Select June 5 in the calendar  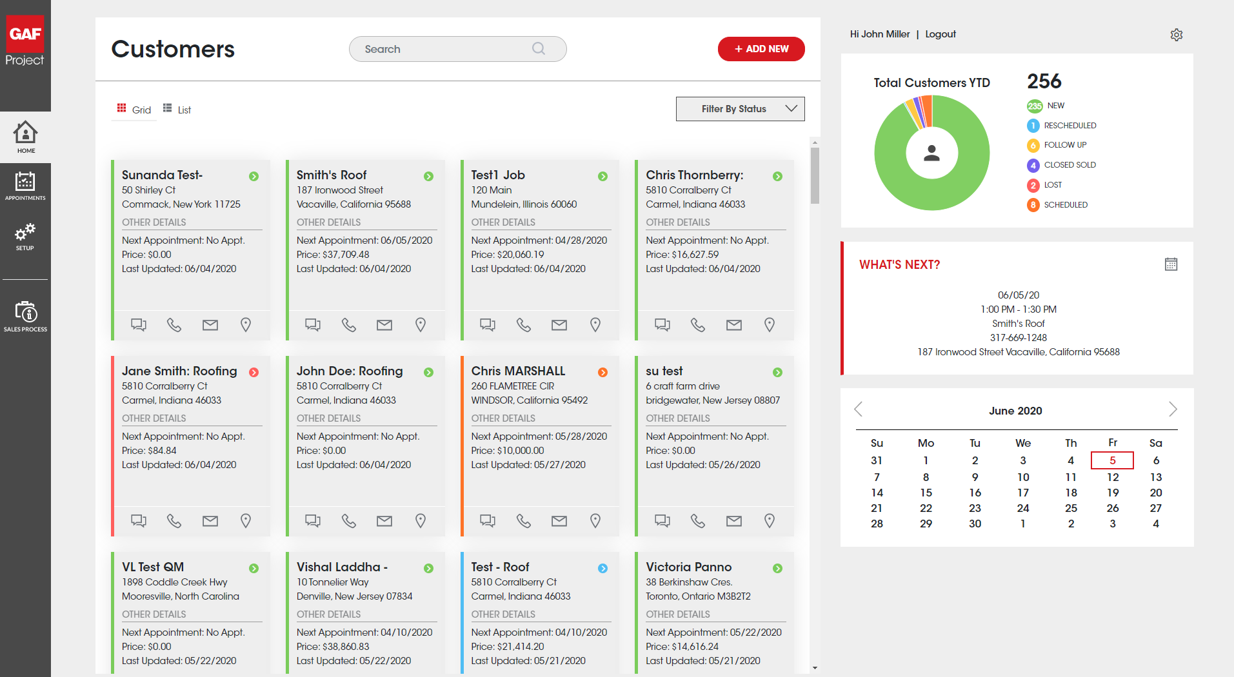(1112, 460)
